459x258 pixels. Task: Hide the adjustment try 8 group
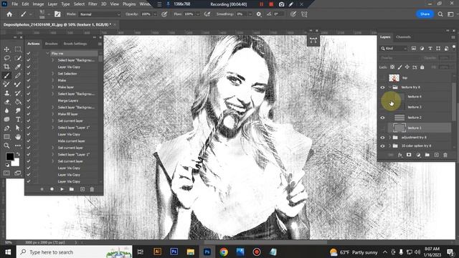click(382, 138)
